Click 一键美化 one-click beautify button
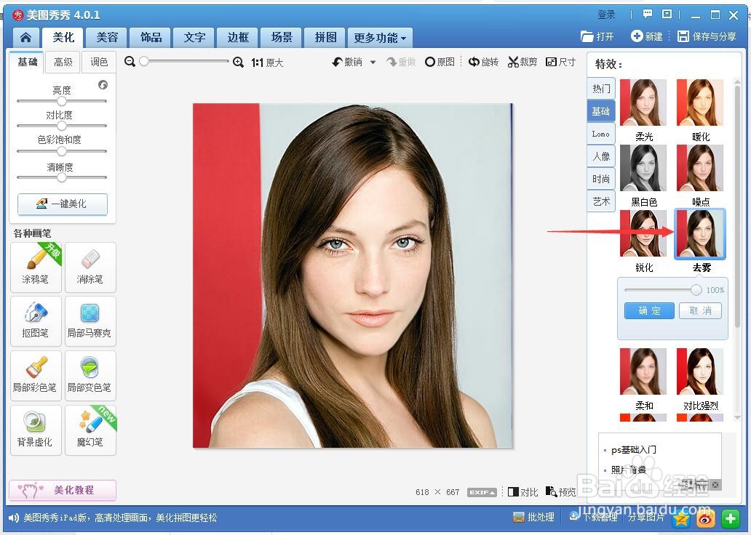 [x=63, y=204]
